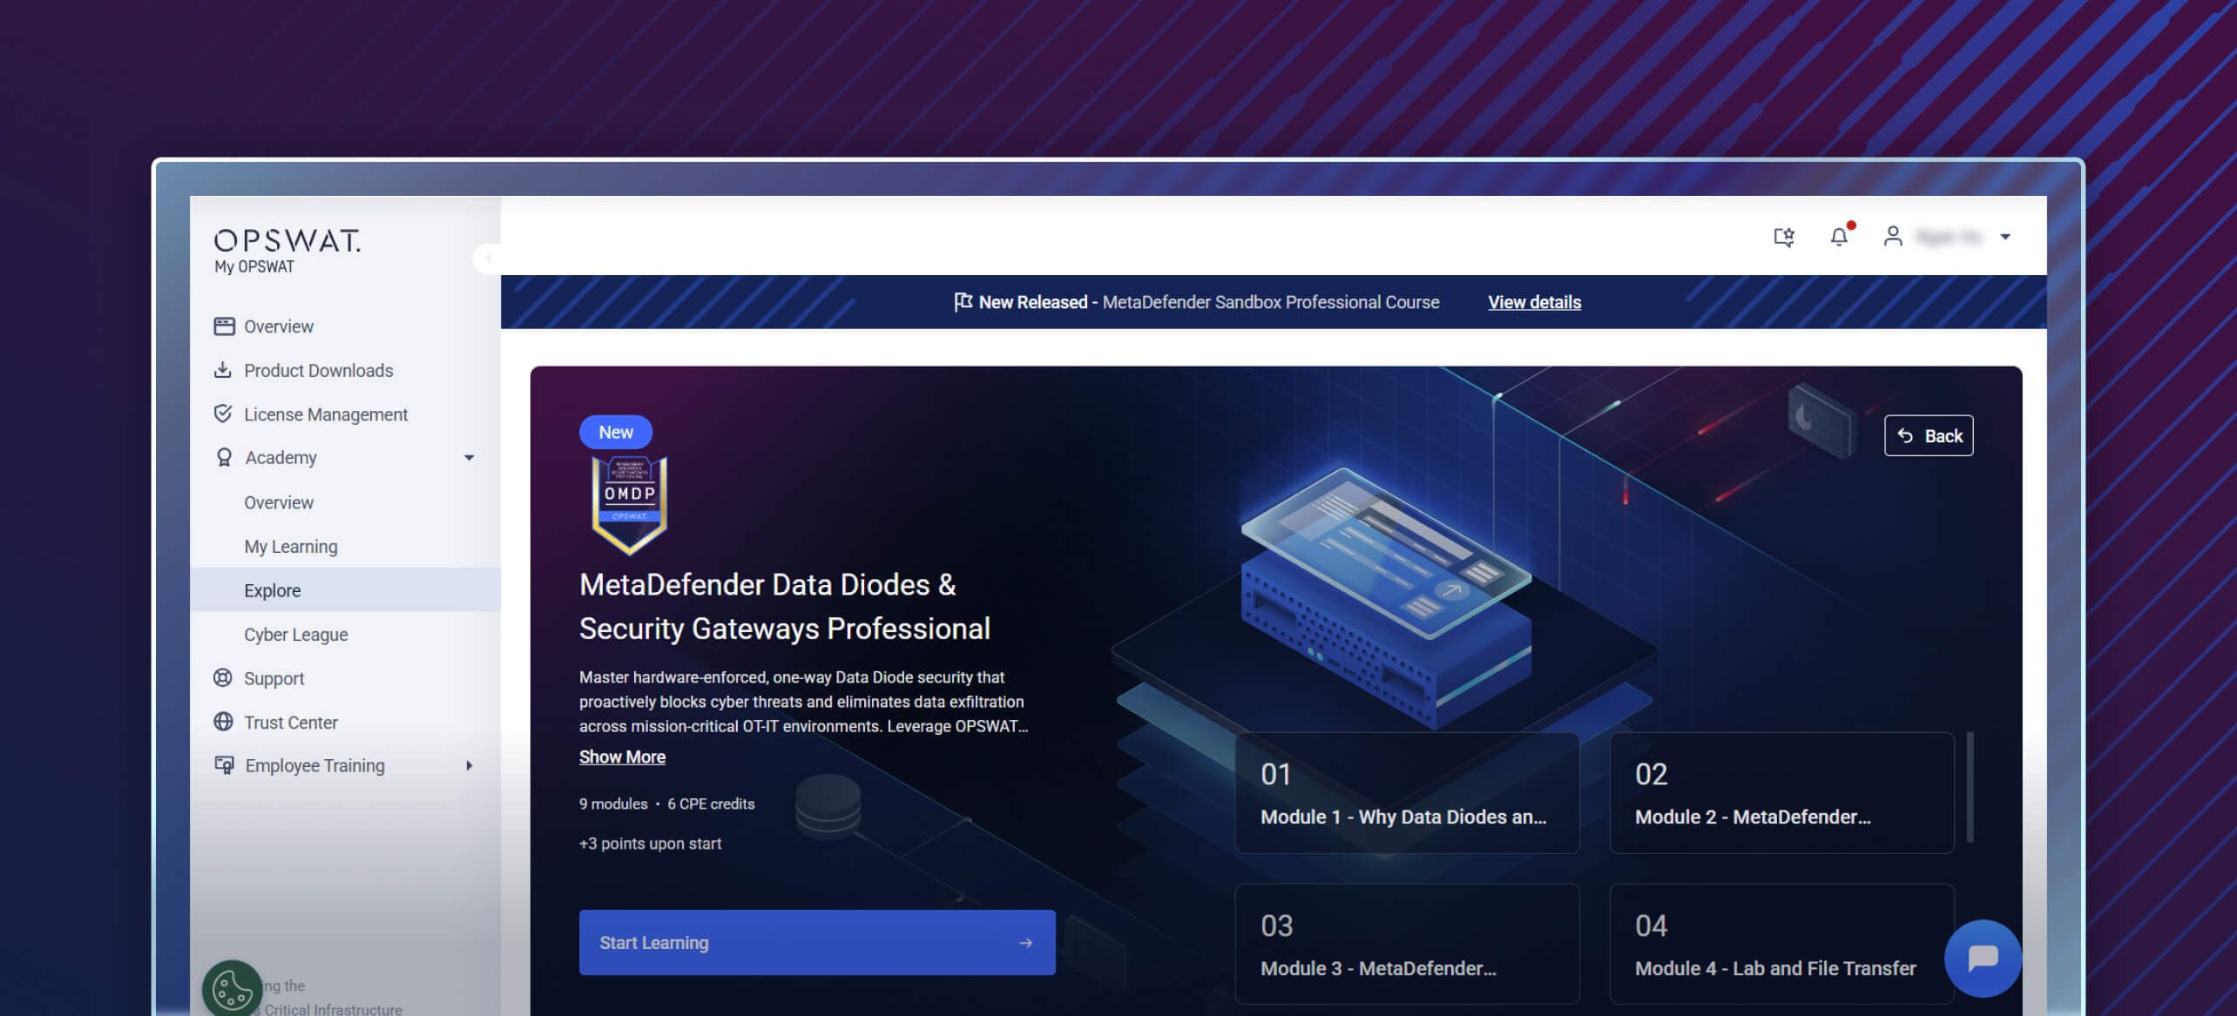Click the View details link

point(1534,302)
